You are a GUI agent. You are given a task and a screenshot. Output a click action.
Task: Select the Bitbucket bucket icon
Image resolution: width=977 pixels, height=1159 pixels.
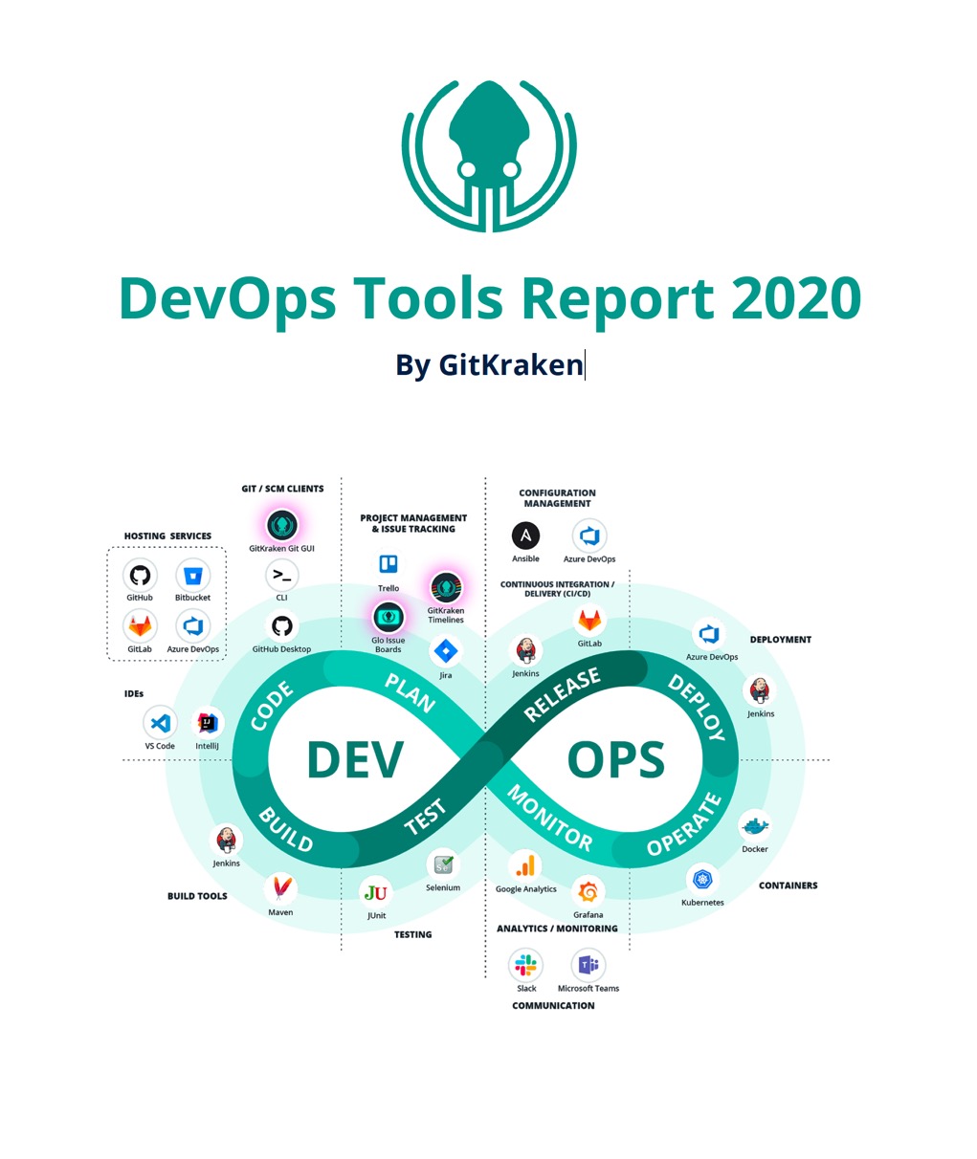click(192, 575)
